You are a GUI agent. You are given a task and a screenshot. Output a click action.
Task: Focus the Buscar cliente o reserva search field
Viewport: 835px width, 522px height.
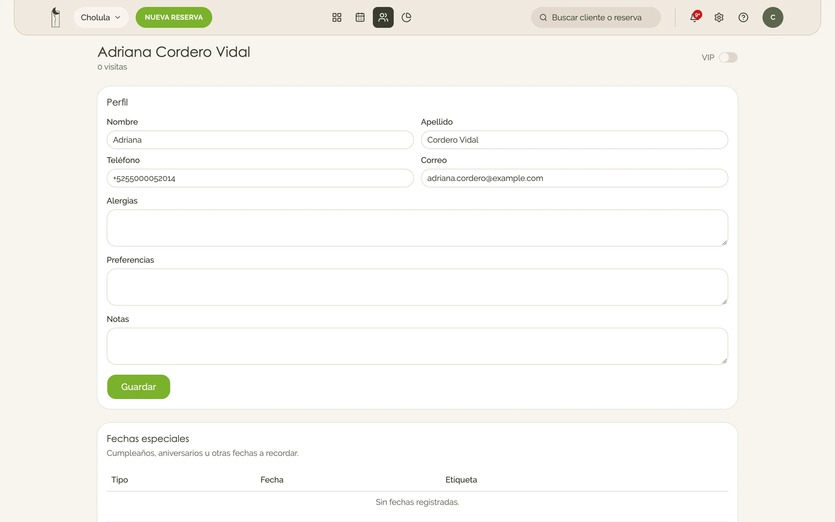point(596,17)
